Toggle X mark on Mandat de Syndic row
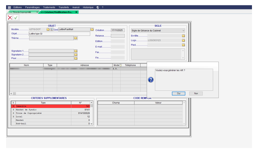Viewport: 267px width, 153px height. 13,110
